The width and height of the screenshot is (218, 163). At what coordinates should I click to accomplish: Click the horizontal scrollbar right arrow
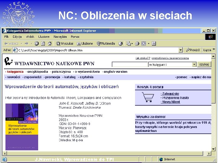coord(209,153)
